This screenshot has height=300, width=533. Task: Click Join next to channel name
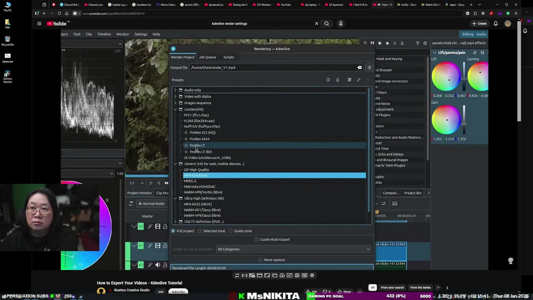[160, 292]
